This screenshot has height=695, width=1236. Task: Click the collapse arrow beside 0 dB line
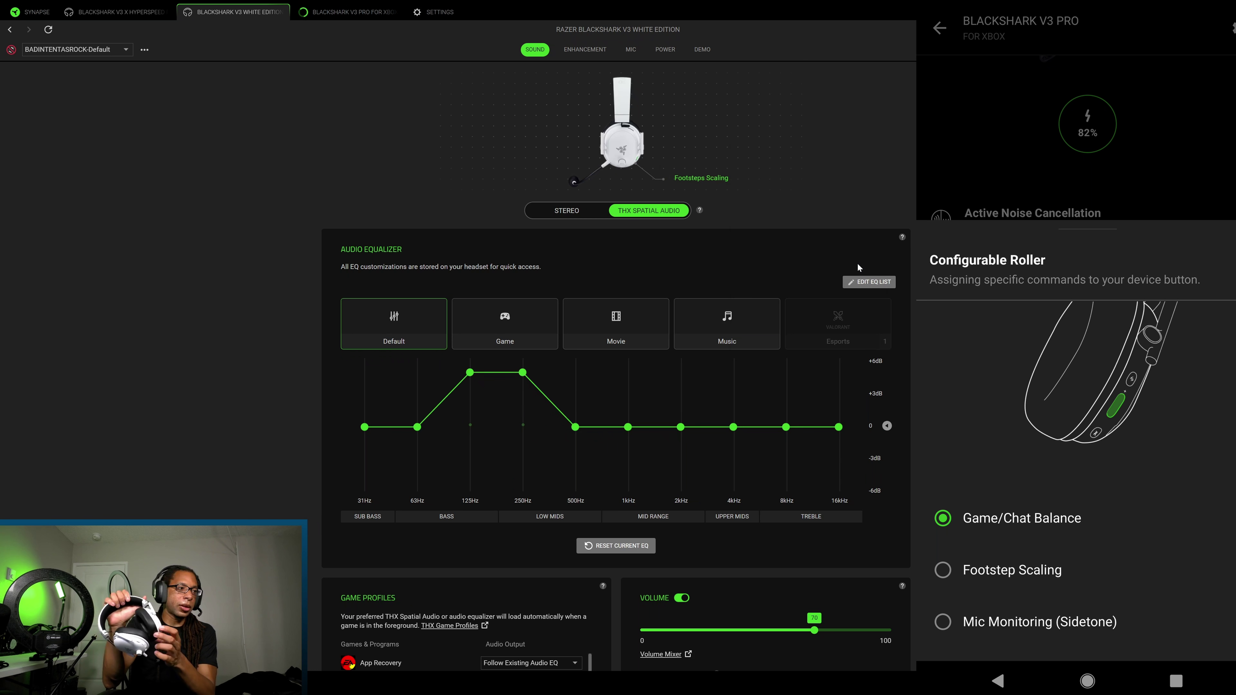(887, 426)
